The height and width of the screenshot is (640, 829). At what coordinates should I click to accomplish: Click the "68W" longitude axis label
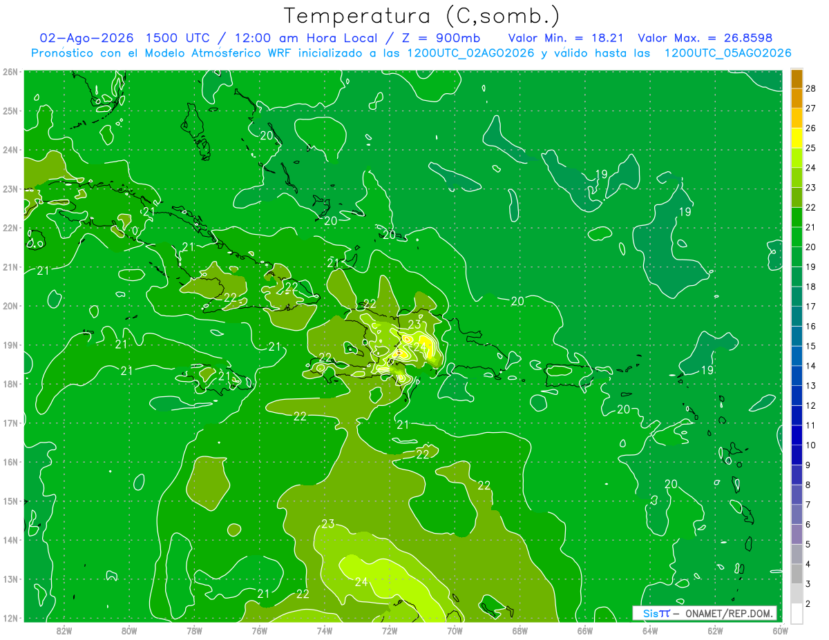[520, 630]
